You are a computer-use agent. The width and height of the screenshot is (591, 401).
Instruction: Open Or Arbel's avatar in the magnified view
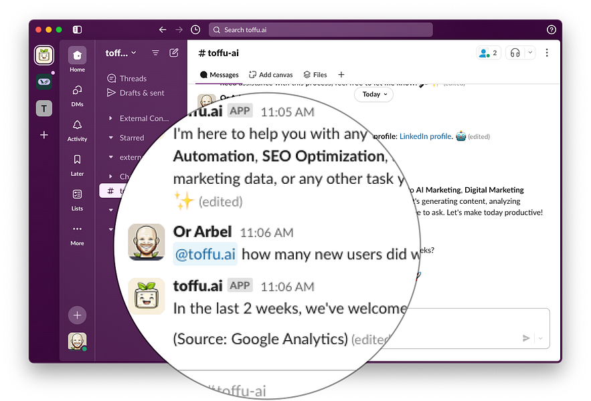coord(146,242)
